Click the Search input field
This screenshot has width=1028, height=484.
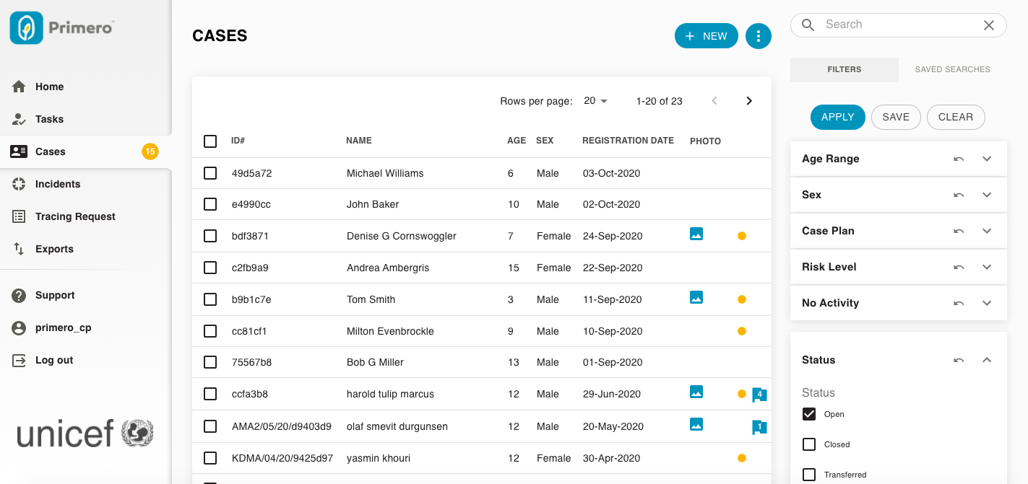[899, 25]
